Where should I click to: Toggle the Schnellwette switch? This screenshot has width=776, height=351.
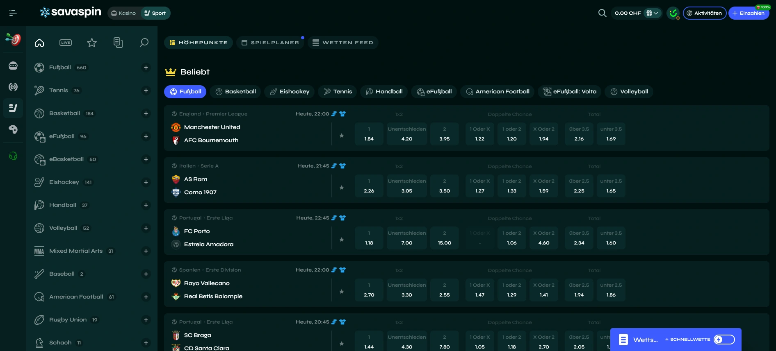tap(724, 340)
